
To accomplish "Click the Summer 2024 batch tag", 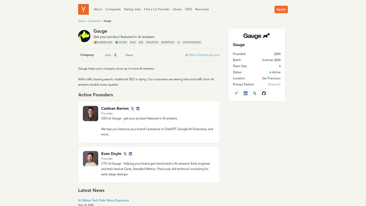I will pos(103,42).
